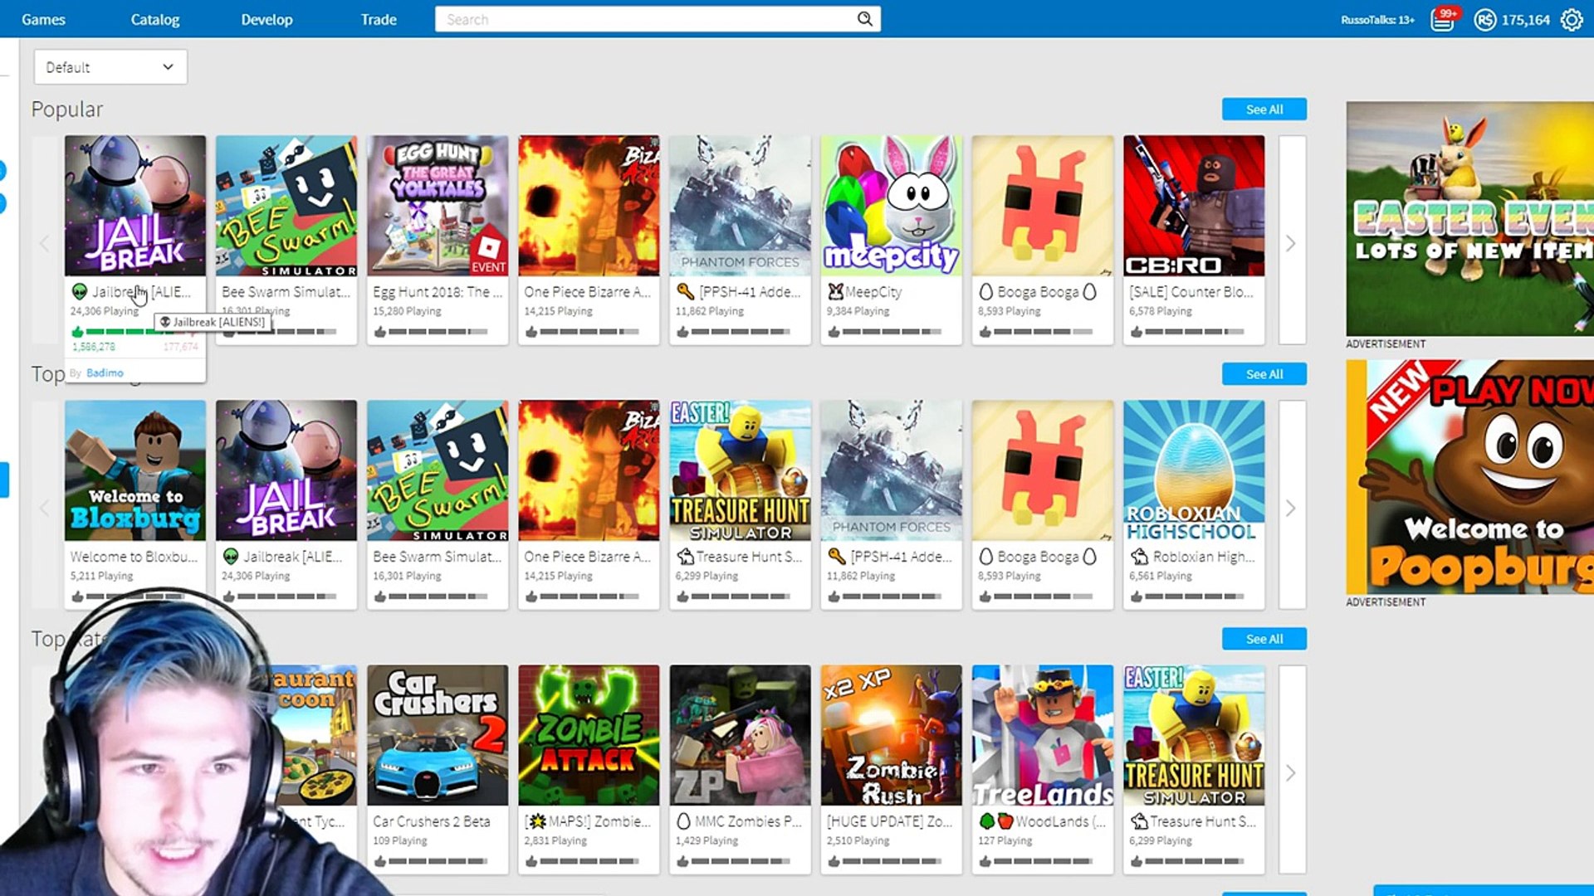The image size is (1594, 896).
Task: Open the notifications feed icon
Action: [1443, 19]
